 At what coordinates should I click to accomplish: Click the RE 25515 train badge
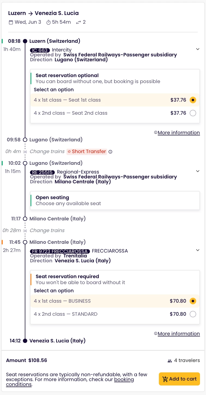(42, 172)
